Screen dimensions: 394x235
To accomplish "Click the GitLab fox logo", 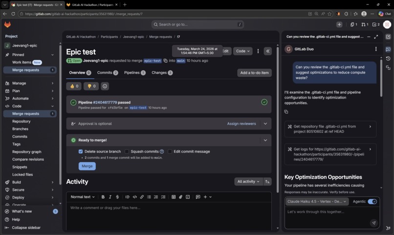I will (7, 24).
